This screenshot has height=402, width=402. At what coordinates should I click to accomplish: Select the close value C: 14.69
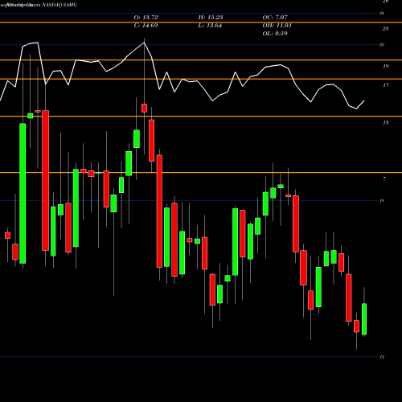point(146,26)
